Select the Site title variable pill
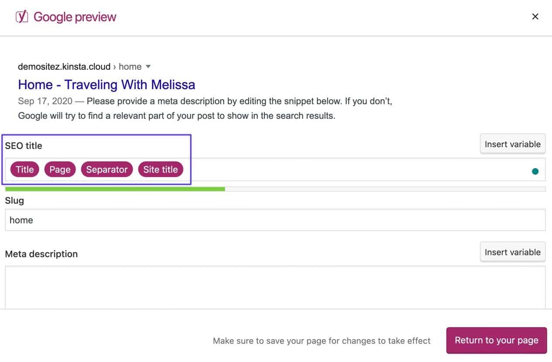552x362 pixels. click(161, 169)
